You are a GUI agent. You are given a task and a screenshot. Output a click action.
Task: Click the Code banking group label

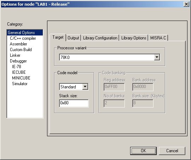pyautogui.click(x=114, y=73)
